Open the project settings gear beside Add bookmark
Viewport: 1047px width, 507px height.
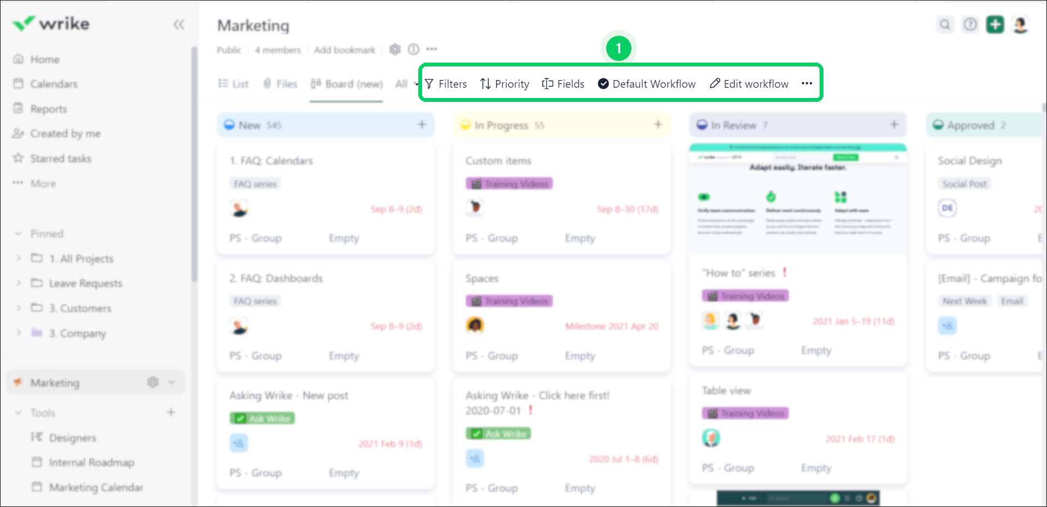[x=395, y=49]
